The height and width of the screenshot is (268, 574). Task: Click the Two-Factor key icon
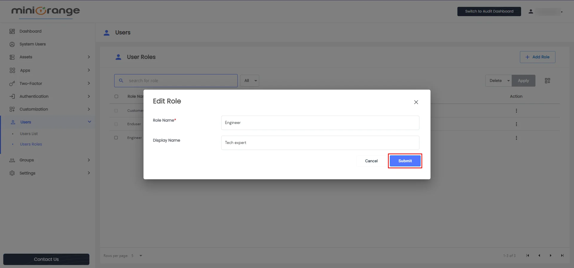coord(12,84)
